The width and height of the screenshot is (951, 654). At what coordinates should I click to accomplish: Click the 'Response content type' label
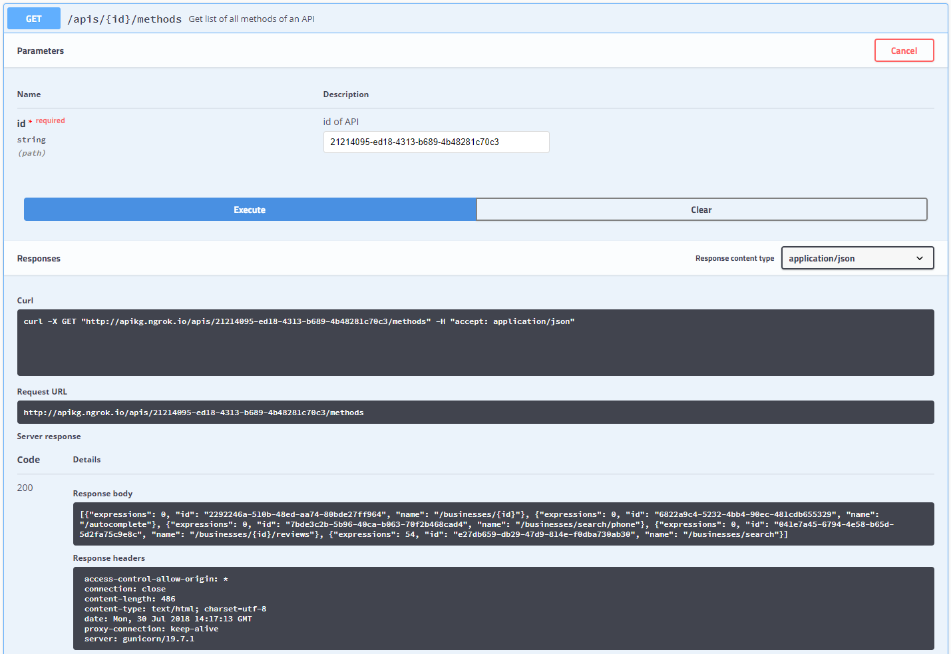coord(735,258)
